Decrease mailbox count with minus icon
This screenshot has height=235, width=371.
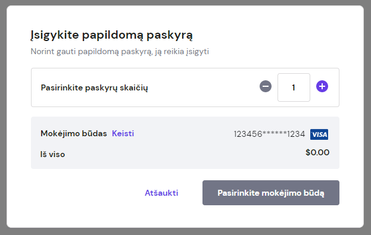click(x=266, y=86)
